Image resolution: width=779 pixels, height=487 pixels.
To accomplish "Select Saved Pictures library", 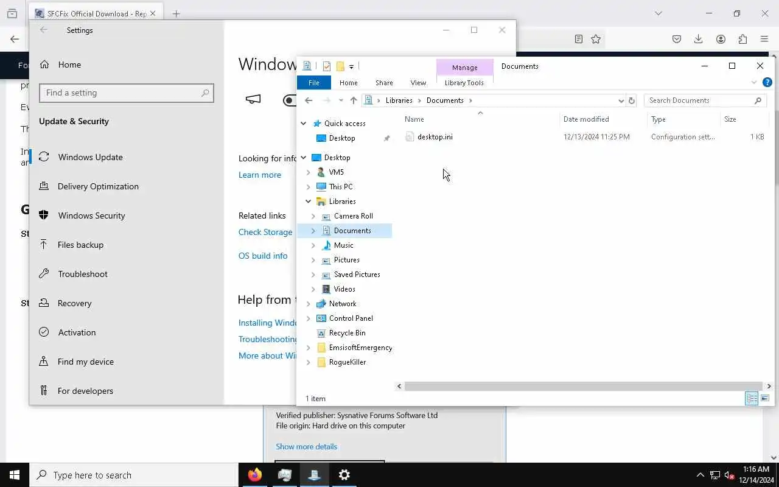I will pyautogui.click(x=357, y=275).
